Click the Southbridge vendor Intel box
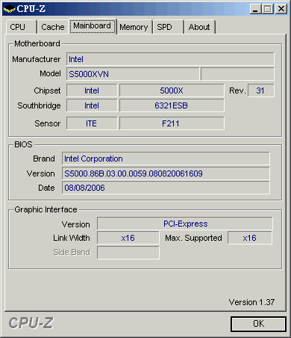The width and height of the screenshot is (291, 338). (x=92, y=105)
